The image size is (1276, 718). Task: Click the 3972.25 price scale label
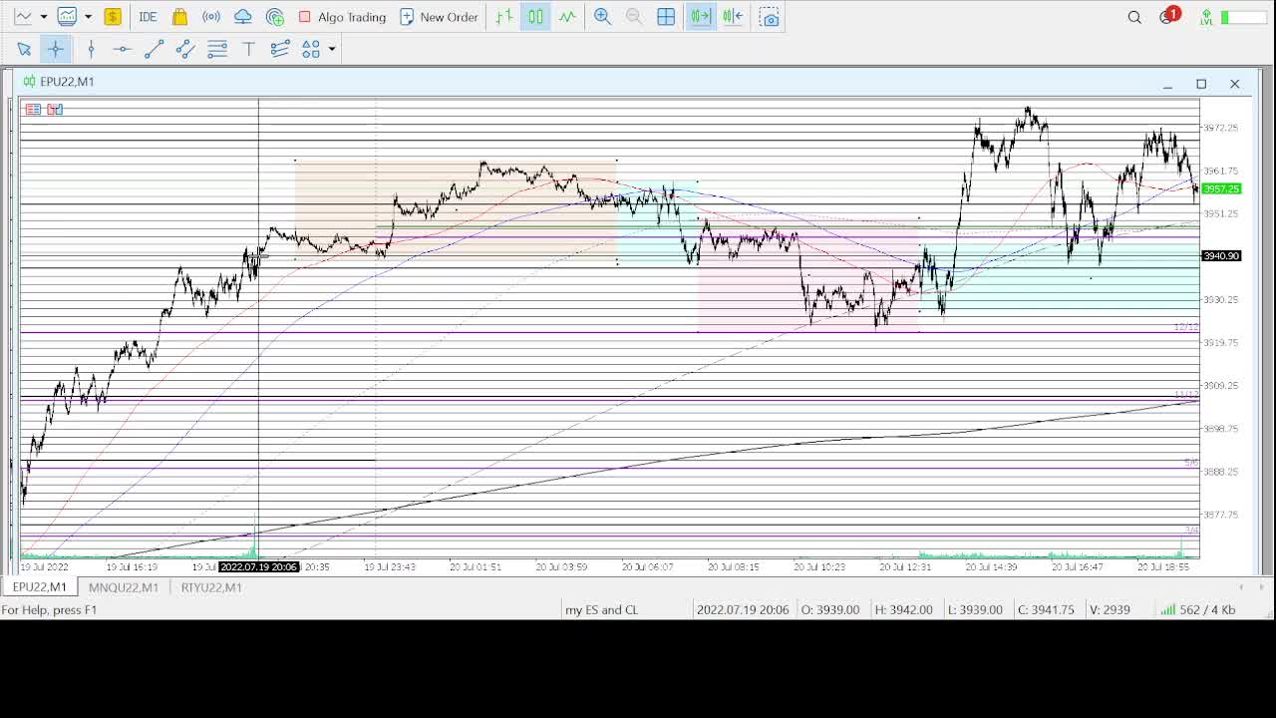click(x=1221, y=128)
